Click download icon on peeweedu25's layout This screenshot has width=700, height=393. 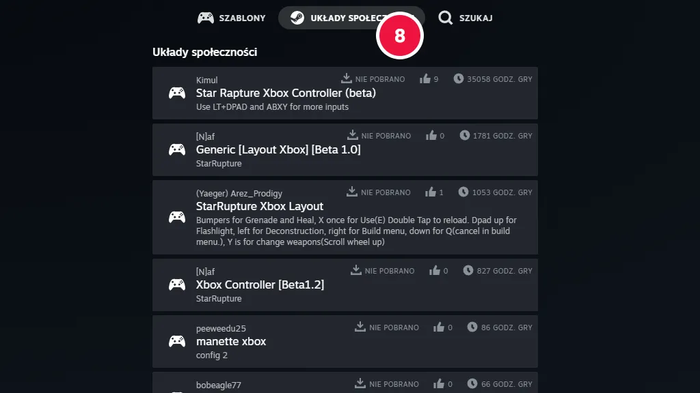(360, 327)
